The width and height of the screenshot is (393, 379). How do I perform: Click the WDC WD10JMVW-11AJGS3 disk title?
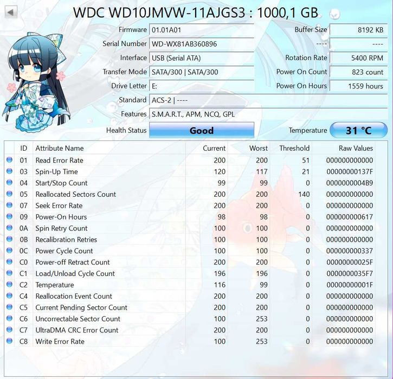coord(196,12)
